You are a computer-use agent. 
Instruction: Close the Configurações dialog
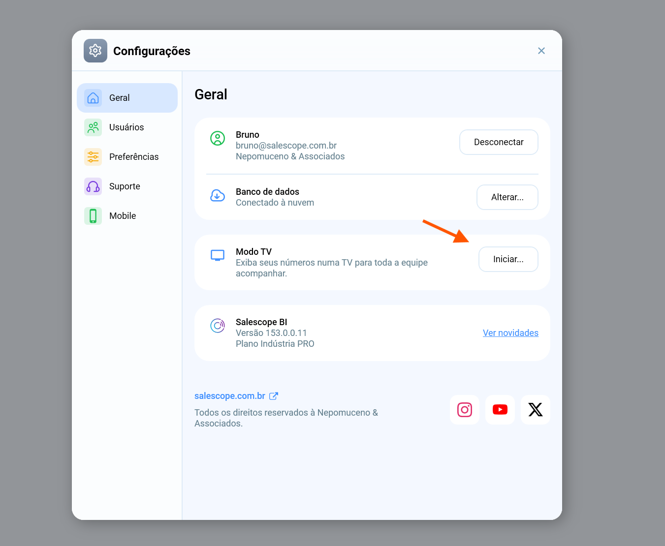[541, 51]
